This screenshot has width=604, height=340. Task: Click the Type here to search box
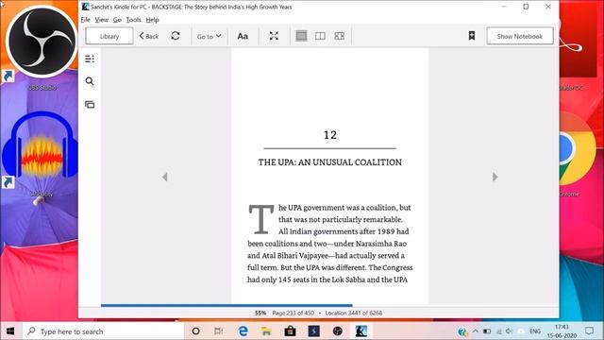(102, 331)
